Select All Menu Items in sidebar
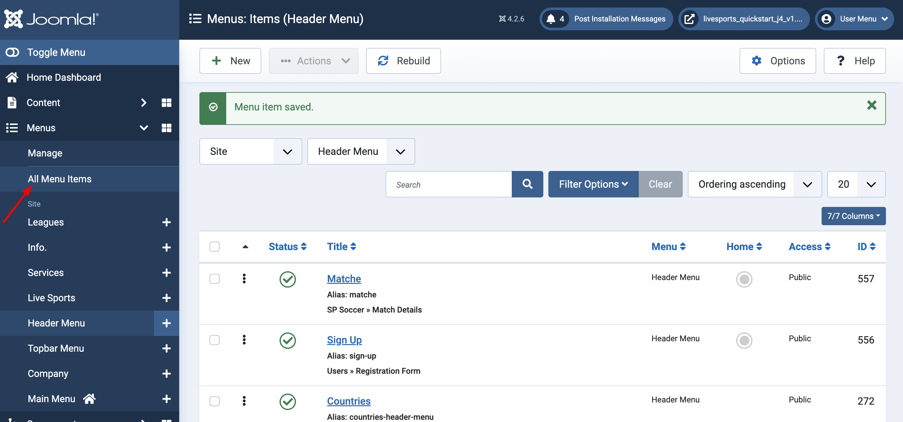The height and width of the screenshot is (422, 903). point(60,179)
